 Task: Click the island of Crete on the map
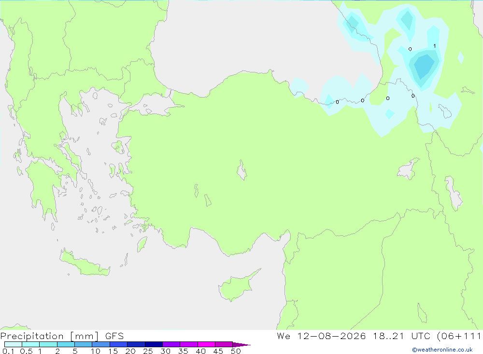(x=85, y=263)
